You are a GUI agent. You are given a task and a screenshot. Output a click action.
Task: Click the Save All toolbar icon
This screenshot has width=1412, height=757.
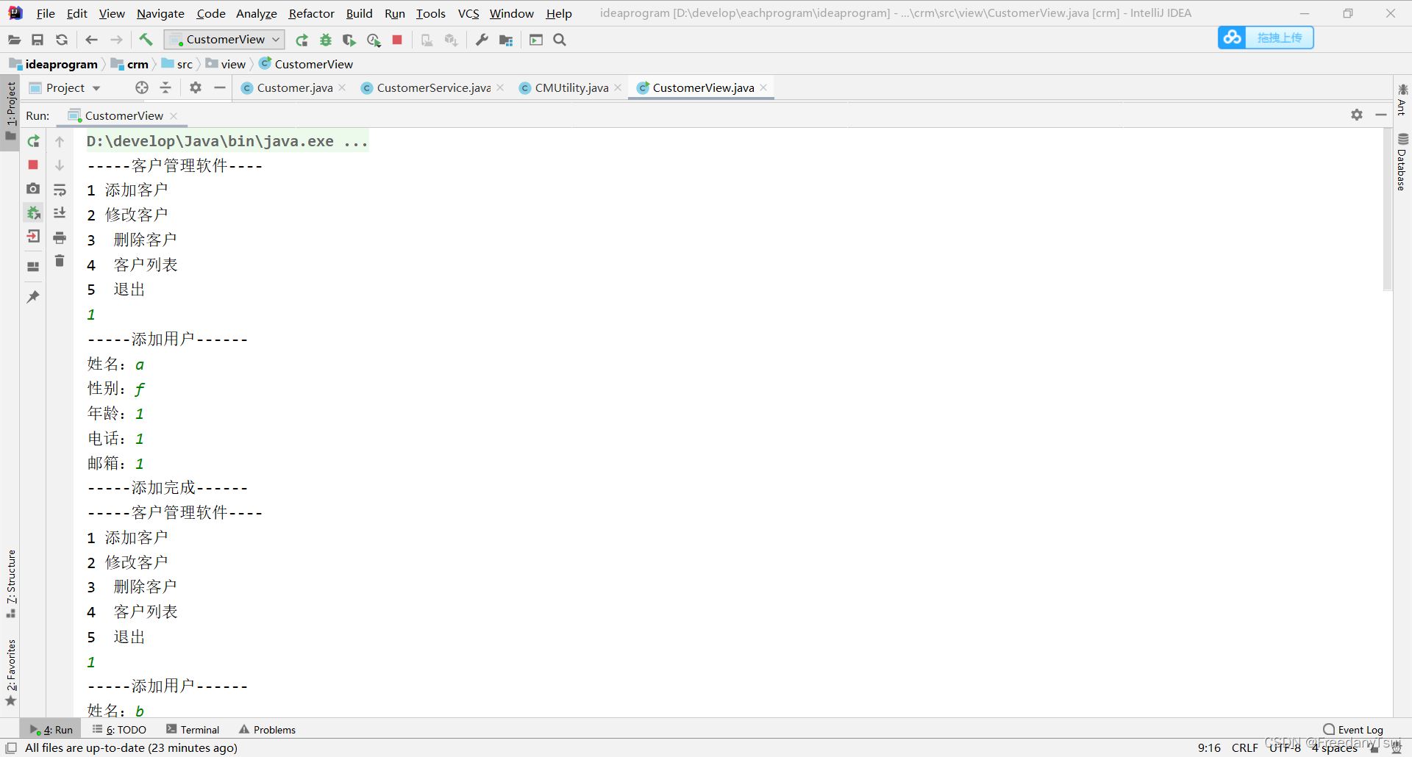tap(38, 40)
